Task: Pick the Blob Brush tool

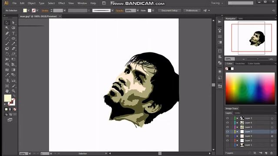Action: pyautogui.click(x=7, y=49)
